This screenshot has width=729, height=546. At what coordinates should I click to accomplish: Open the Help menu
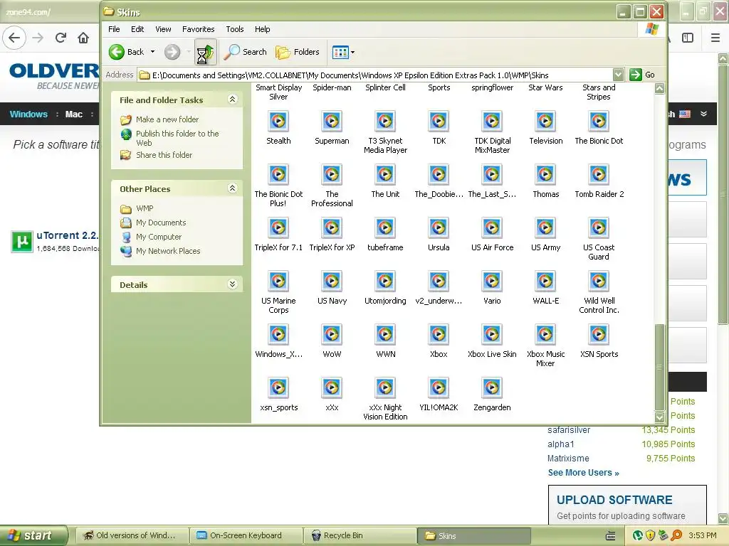pyautogui.click(x=262, y=29)
